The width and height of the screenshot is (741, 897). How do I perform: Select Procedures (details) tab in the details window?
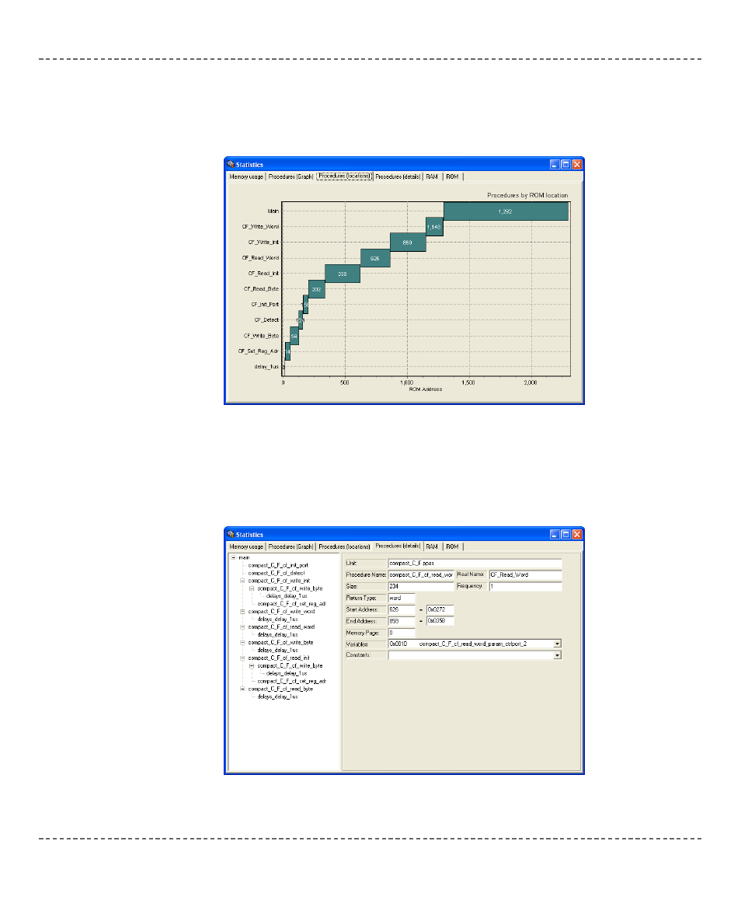coord(398,546)
